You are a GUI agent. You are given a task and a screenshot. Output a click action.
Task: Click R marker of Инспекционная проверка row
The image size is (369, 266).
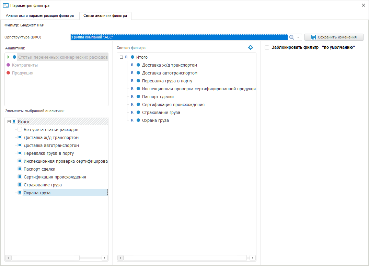132,89
